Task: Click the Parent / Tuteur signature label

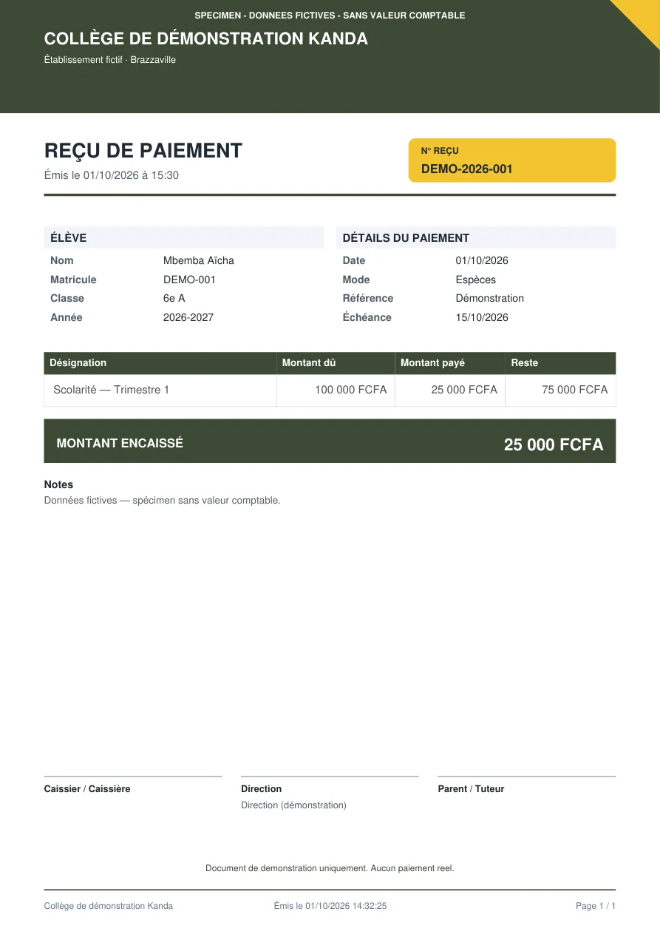Action: 471,789
